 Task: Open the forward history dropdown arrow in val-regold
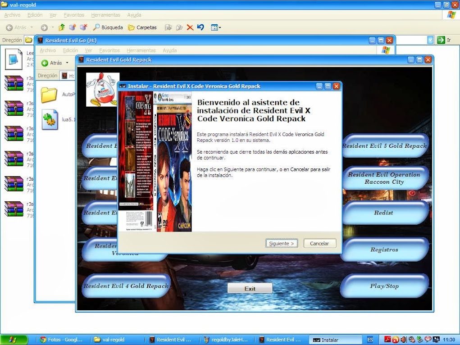tap(53, 27)
